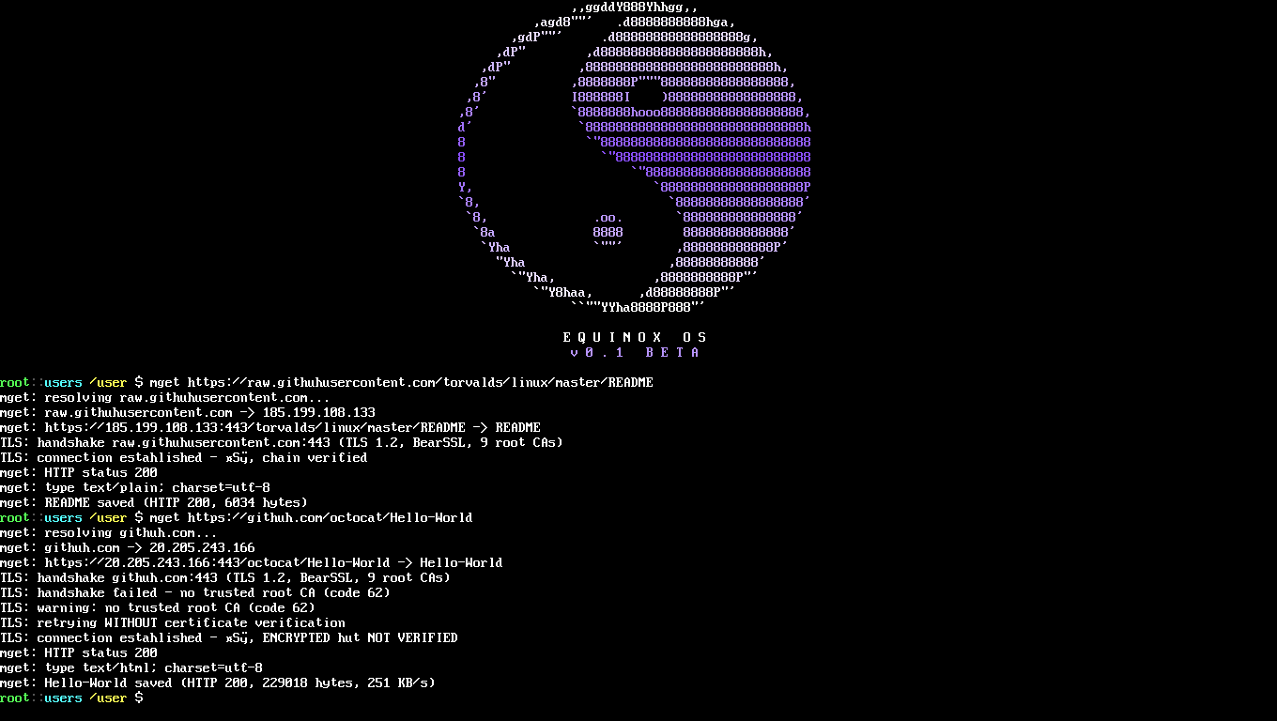
Task: Click the 'EQUINOX OS' title text
Action: point(635,337)
